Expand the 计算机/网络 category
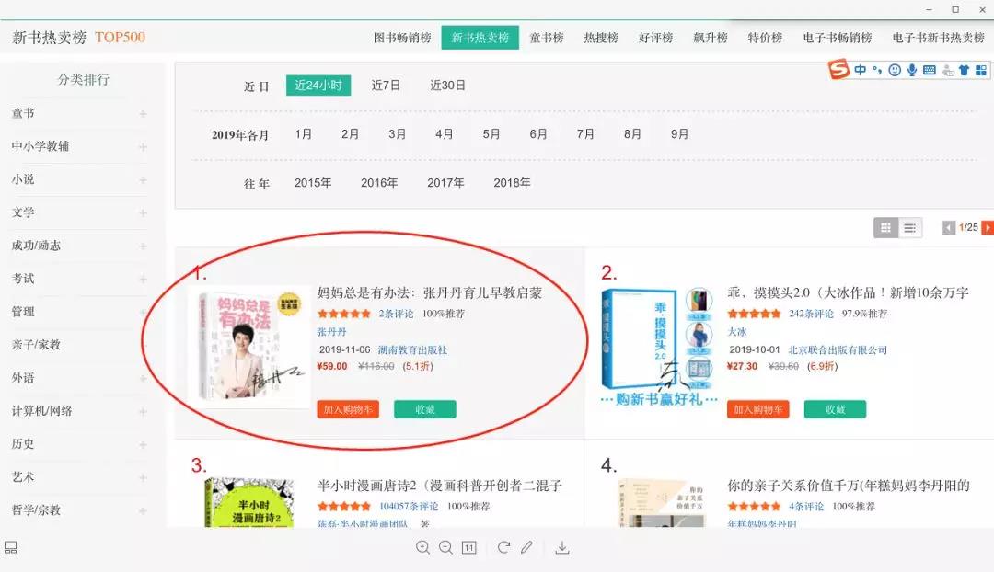 pyautogui.click(x=143, y=411)
